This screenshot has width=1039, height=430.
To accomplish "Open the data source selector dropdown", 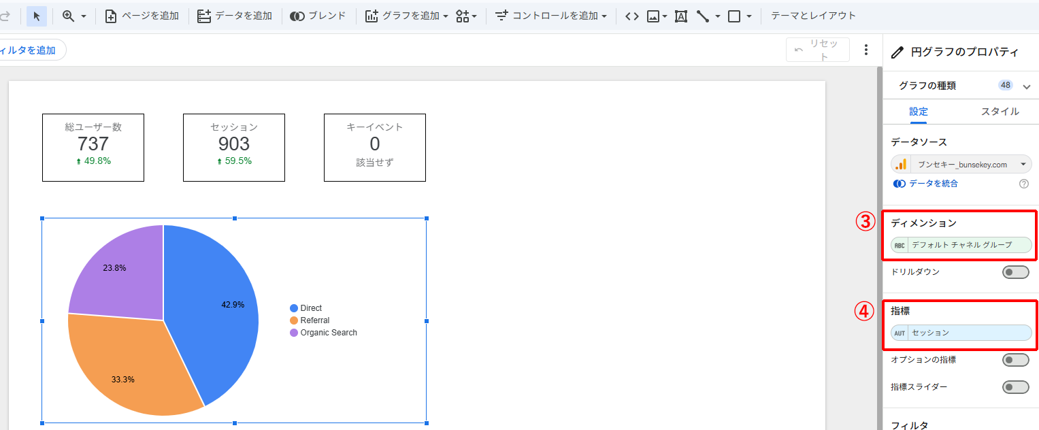I will (x=961, y=164).
